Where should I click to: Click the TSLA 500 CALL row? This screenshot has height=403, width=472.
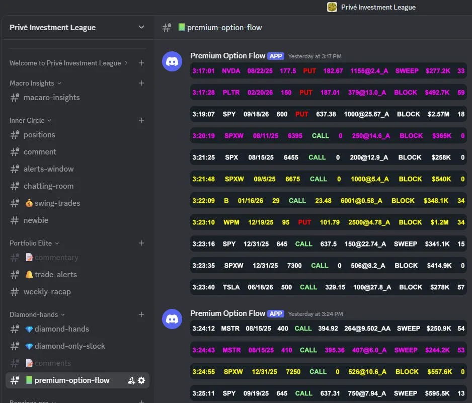pos(329,287)
